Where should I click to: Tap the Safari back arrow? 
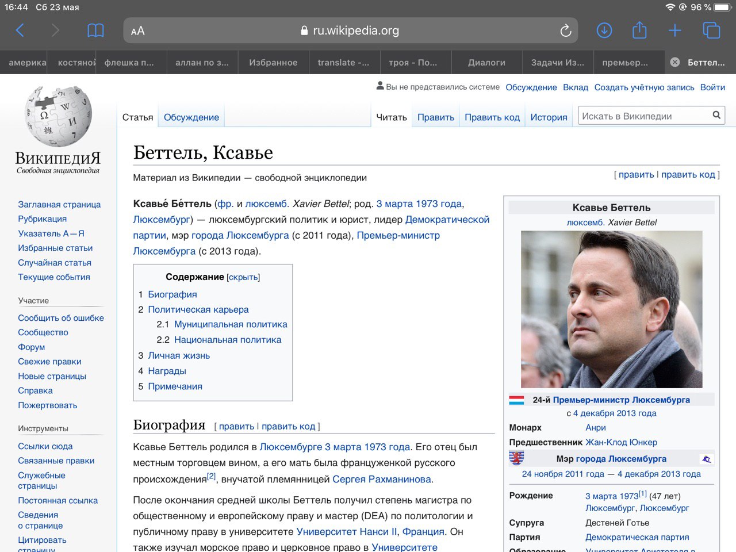(20, 30)
